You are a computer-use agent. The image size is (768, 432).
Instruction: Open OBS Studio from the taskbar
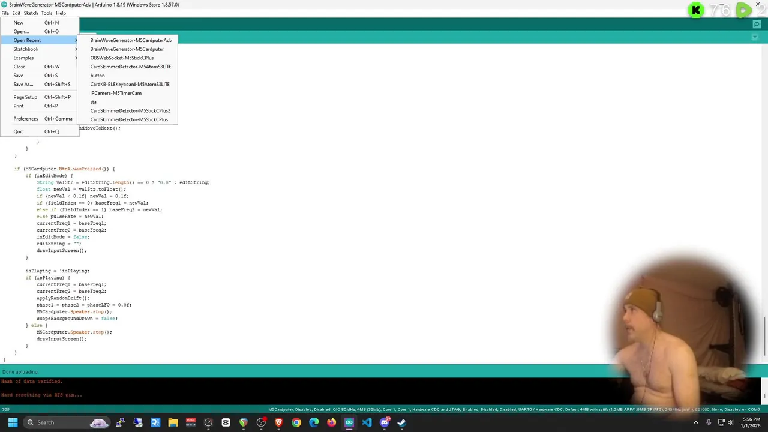point(261,422)
